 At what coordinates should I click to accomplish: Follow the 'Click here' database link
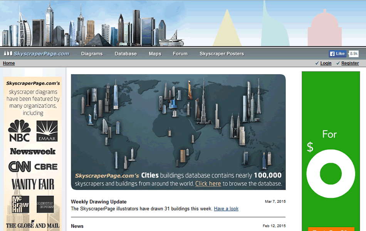[208, 184]
